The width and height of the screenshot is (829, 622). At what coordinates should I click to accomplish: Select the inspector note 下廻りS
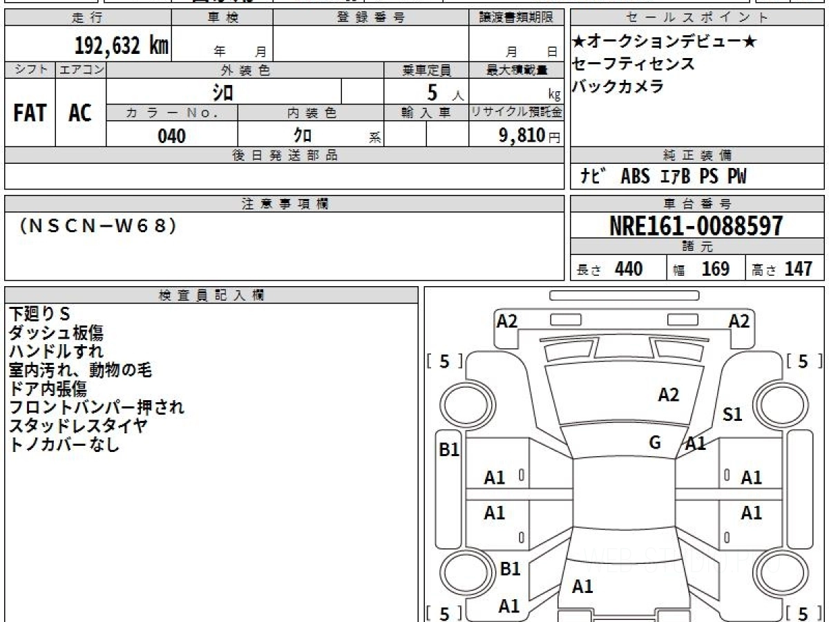click(x=39, y=314)
